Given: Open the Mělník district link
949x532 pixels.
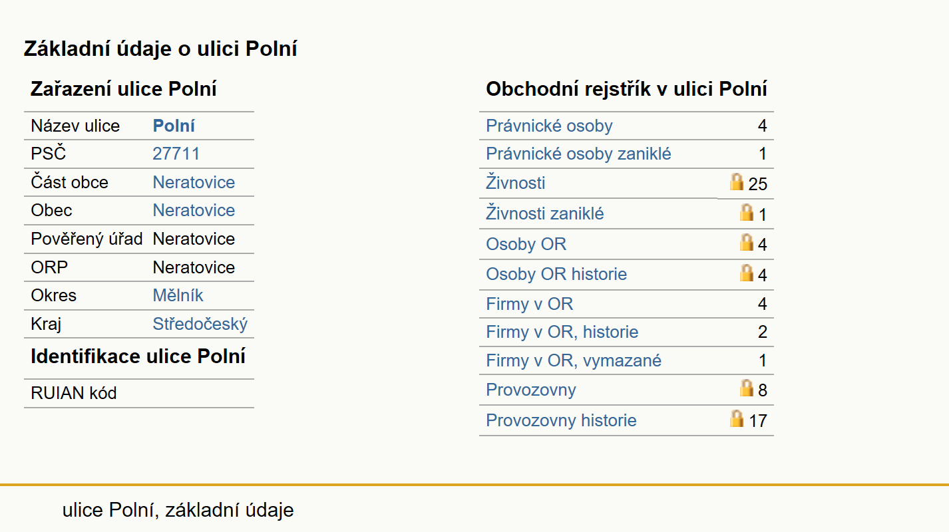Looking at the screenshot, I should pyautogui.click(x=178, y=295).
